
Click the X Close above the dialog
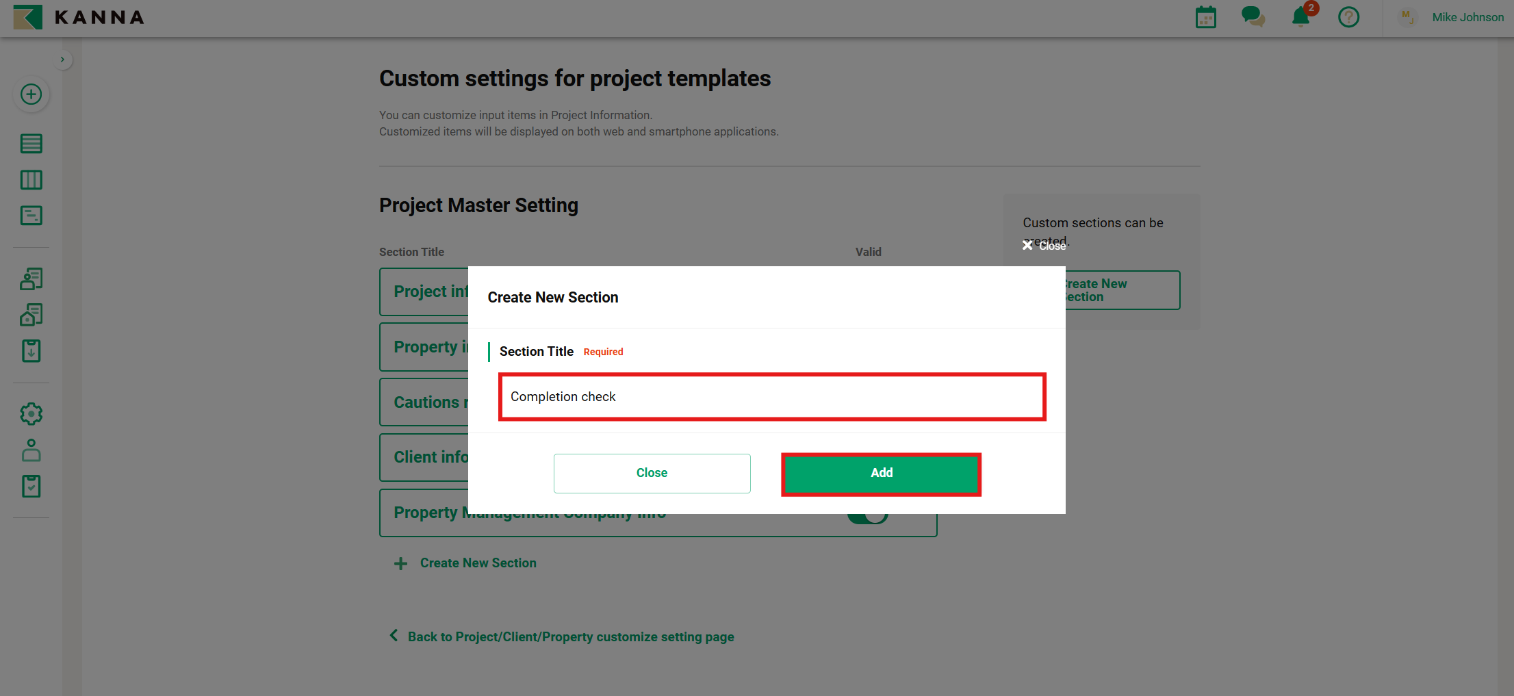[x=1044, y=246]
